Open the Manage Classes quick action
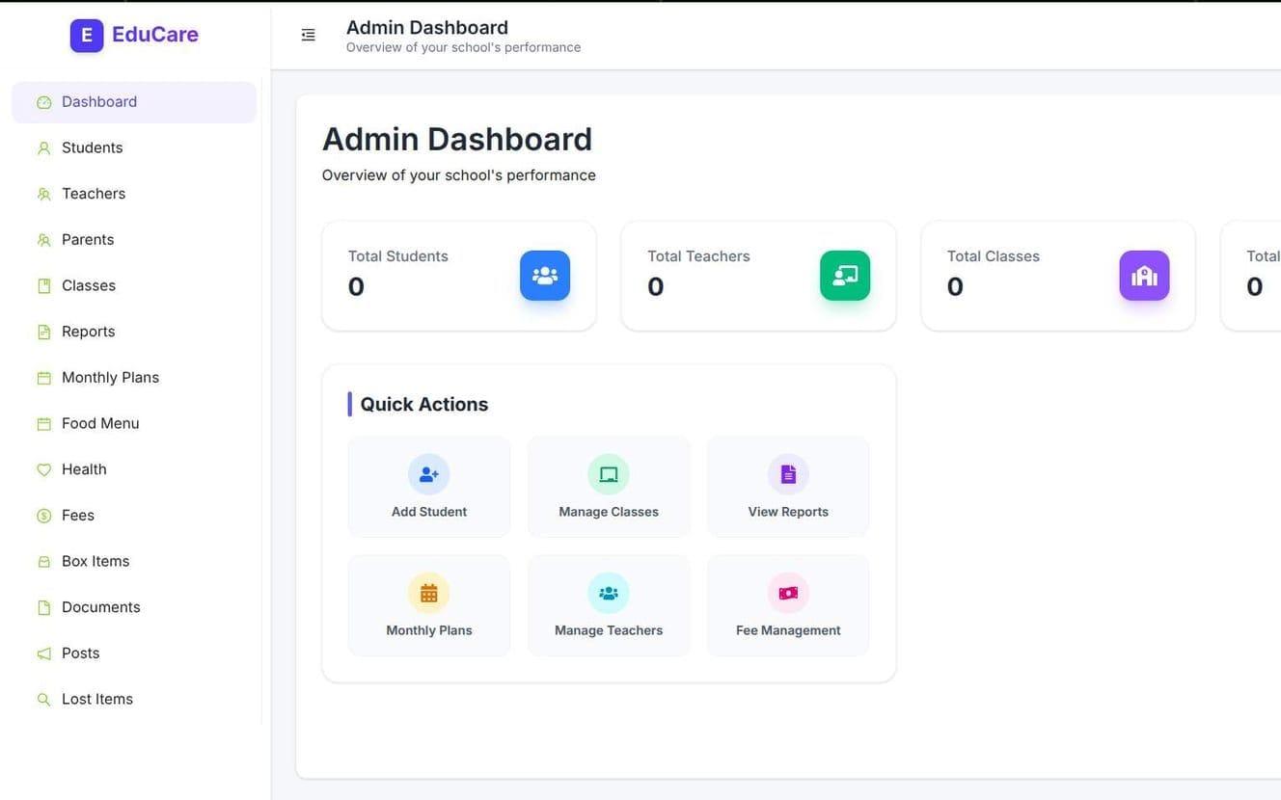1281x800 pixels. point(609,487)
